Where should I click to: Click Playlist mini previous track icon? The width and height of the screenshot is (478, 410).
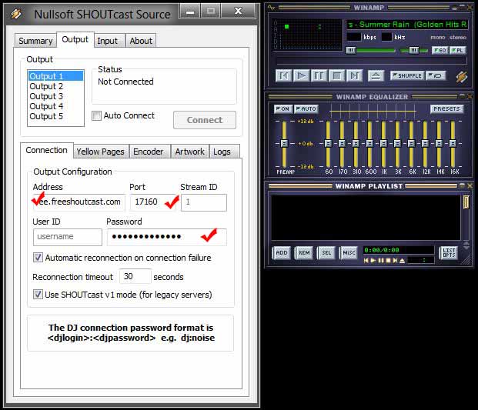pos(366,261)
